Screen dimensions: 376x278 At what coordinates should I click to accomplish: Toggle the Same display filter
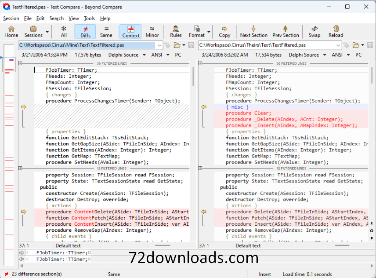(x=106, y=31)
